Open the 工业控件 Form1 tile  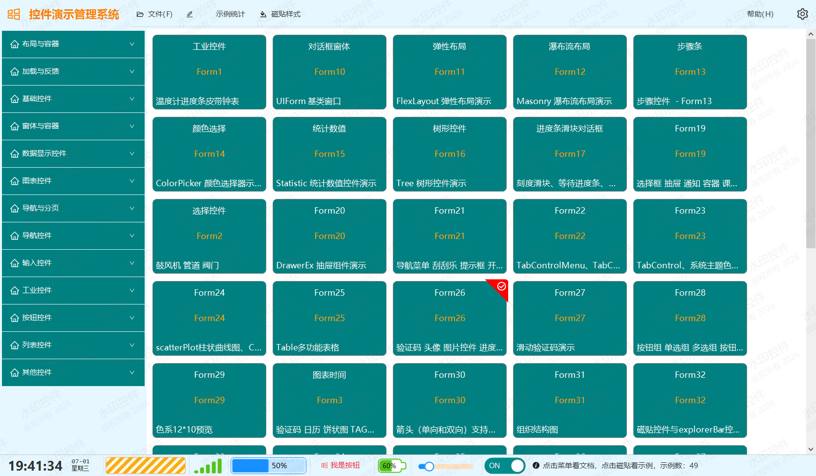coord(209,72)
